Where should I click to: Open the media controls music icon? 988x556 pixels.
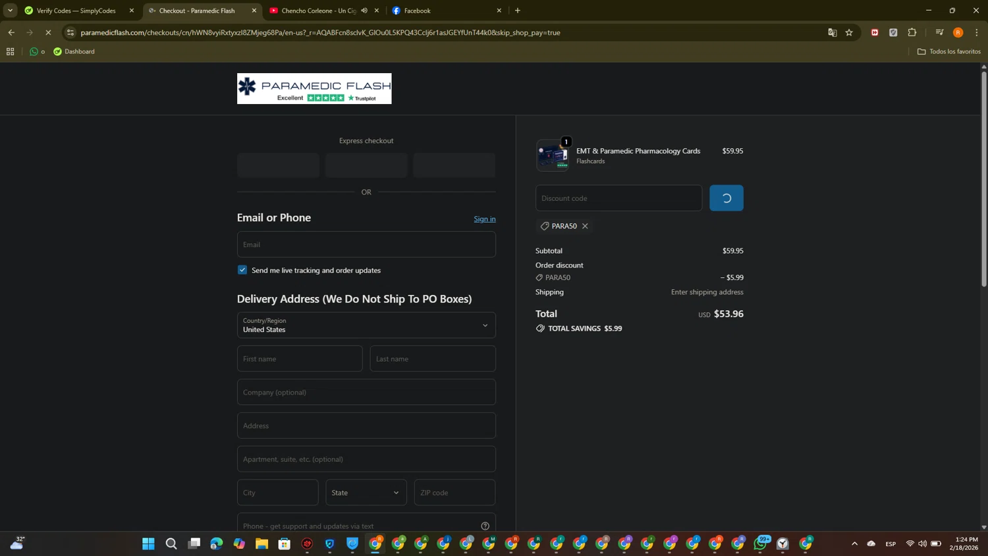click(939, 32)
